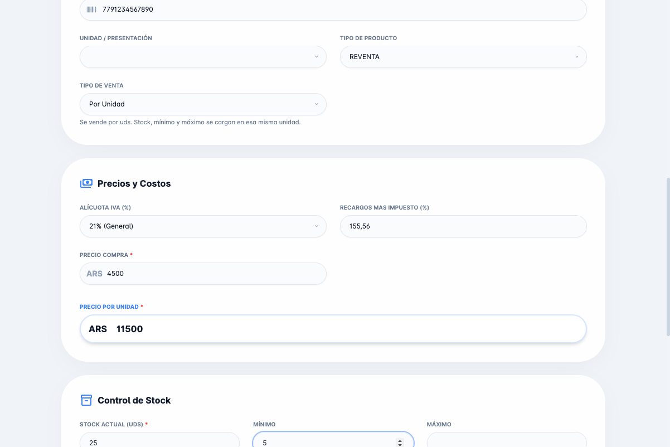Click the ARS prefix in Precio por Unidad
Screen dimensions: 670x447
click(98, 329)
